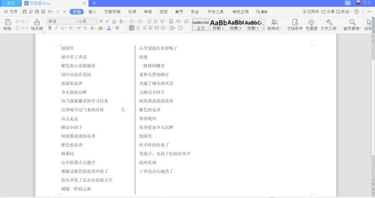Open the 页面布局 ribbon tab
The width and height of the screenshot is (375, 198).
(112, 11)
